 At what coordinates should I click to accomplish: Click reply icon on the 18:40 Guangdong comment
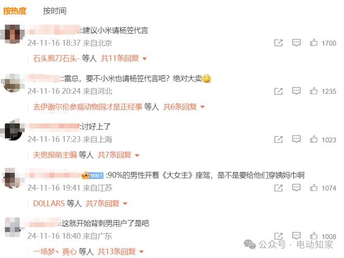point(296,236)
